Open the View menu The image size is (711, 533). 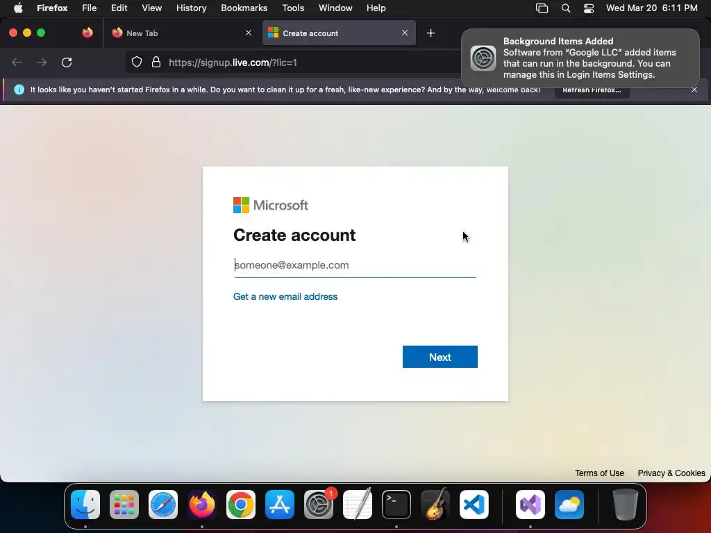tap(151, 8)
